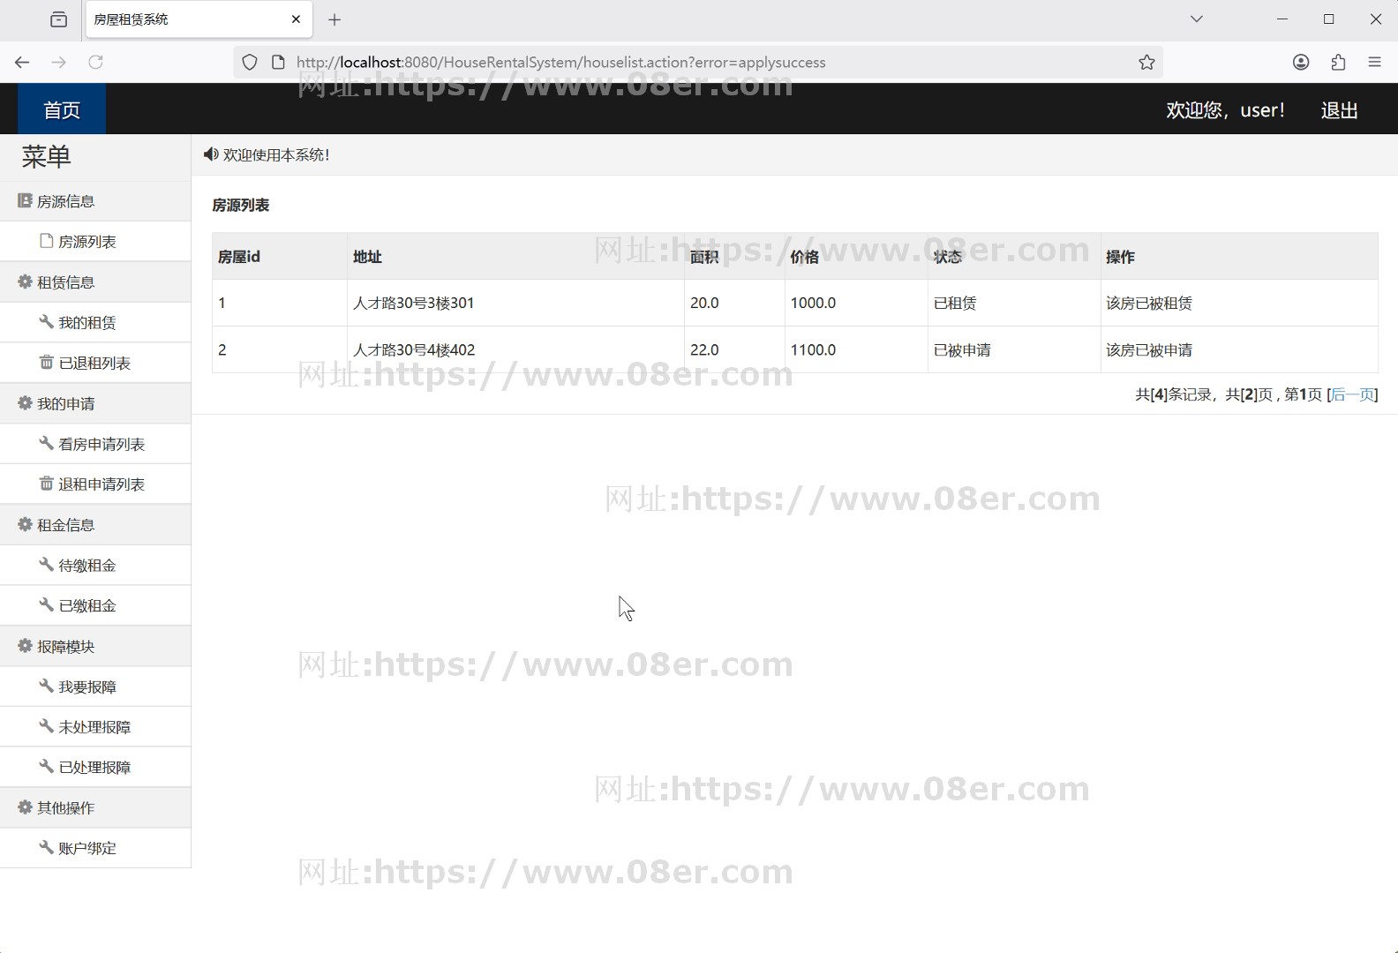Click the 房源信息 section icon
The width and height of the screenshot is (1398, 953).
click(25, 200)
